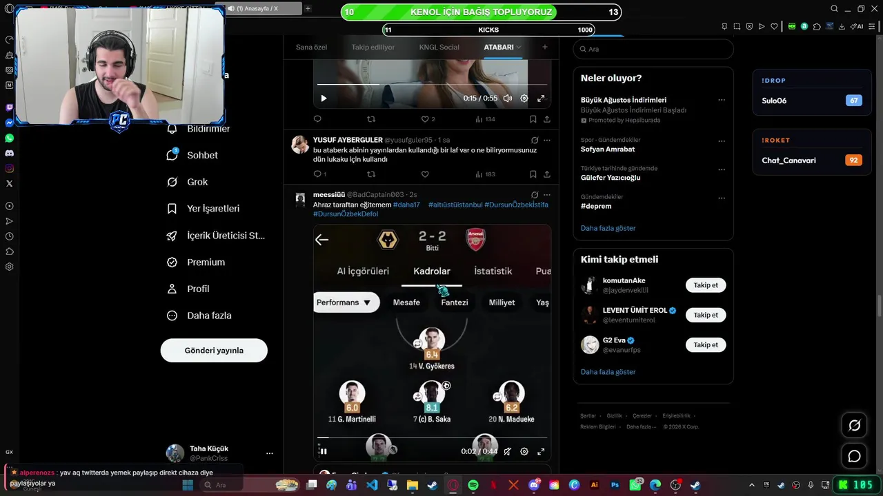This screenshot has height=496, width=883.
Task: Seek on the top video's progress bar
Action: point(432,85)
